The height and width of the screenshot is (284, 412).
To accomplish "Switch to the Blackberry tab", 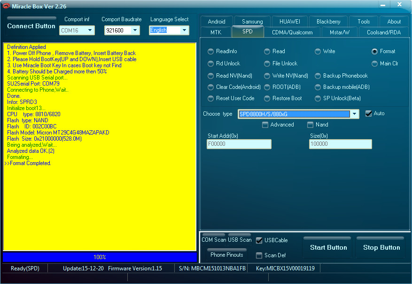I will pos(328,22).
